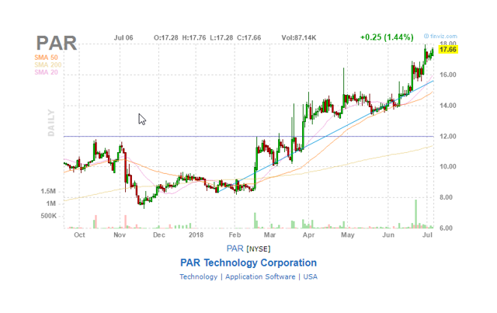Click the Jun month label on the time axis
The height and width of the screenshot is (313, 497).
(x=388, y=235)
